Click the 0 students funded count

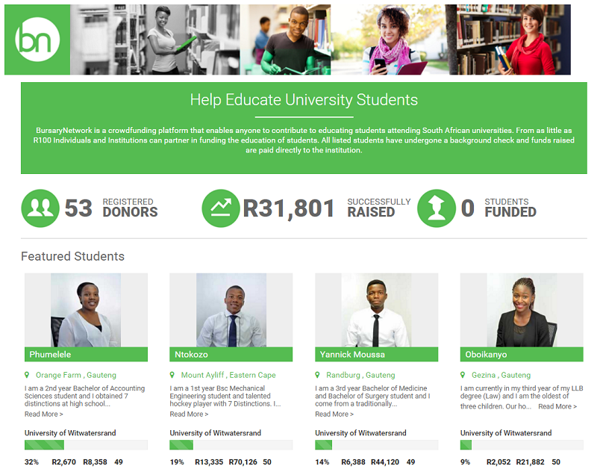click(x=468, y=208)
